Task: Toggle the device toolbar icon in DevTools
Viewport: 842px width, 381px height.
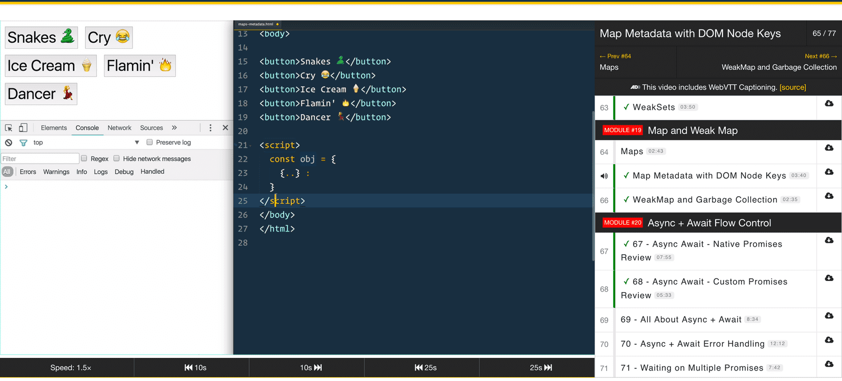Action: 23,128
